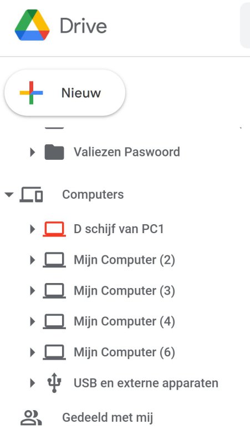Expand USB en externe apparaten
250x444 pixels.
tap(33, 383)
